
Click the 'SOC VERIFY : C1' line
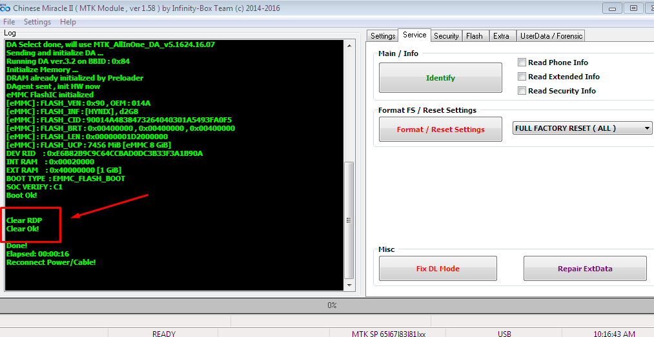[34, 188]
